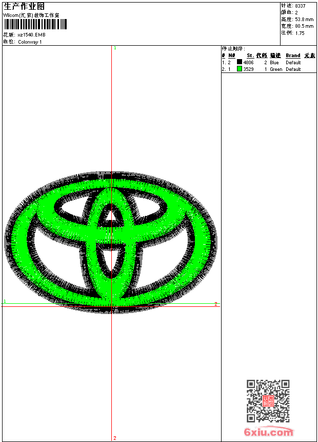Select the scale value 1.75
The image size is (318, 442).
pyautogui.click(x=300, y=33)
